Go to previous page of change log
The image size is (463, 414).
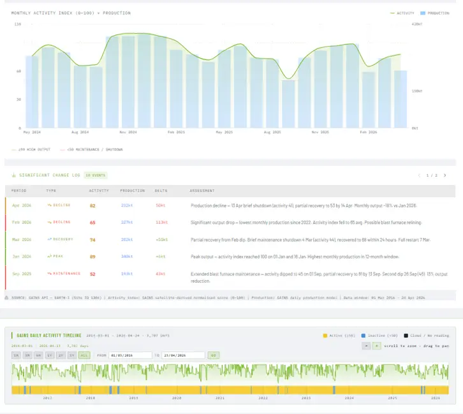point(419,175)
